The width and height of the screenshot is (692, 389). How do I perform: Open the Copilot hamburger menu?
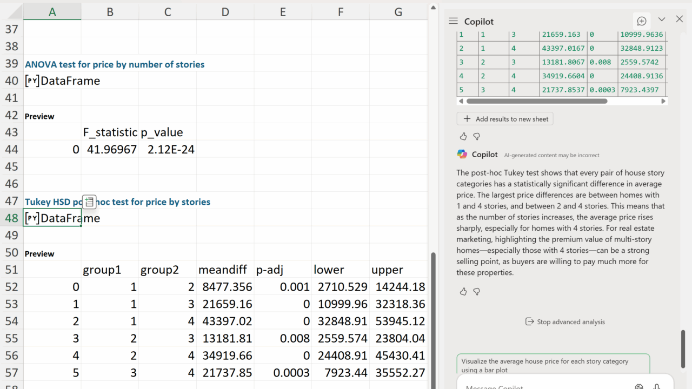click(453, 21)
